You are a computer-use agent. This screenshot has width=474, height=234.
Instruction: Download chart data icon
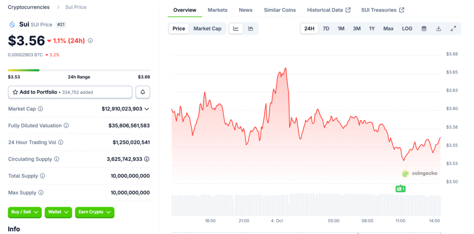tap(438, 29)
